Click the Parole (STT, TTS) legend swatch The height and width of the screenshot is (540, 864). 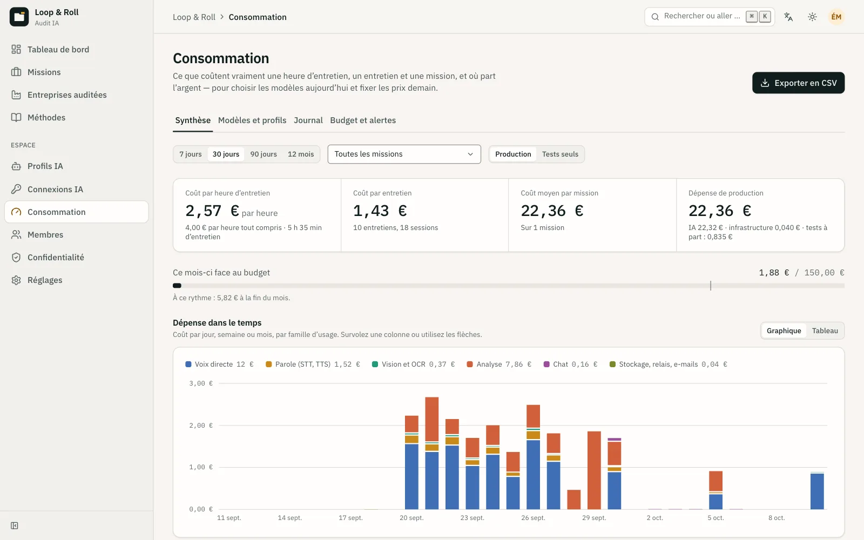tap(269, 364)
